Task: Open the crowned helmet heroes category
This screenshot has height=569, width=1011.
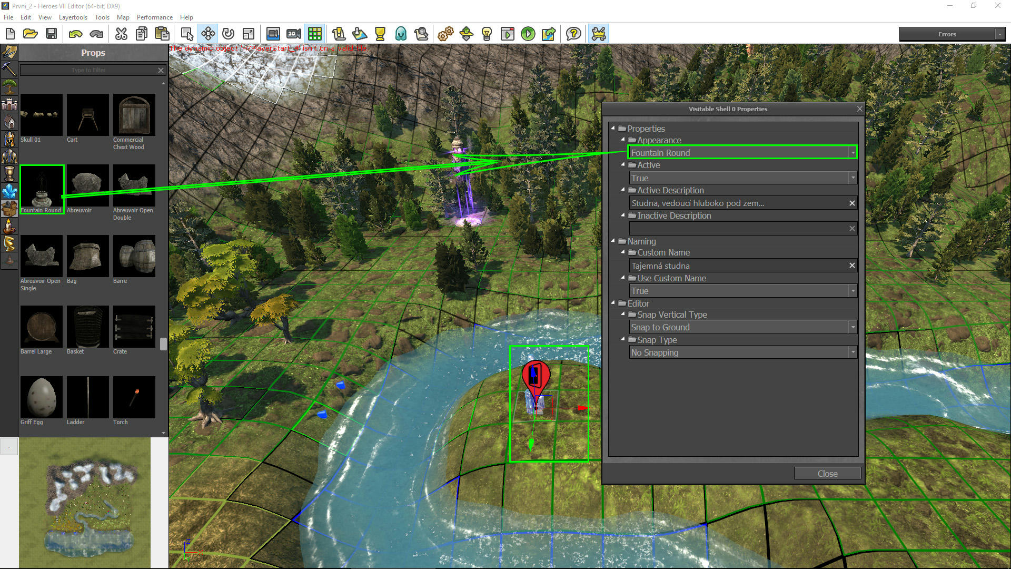Action: pyautogui.click(x=9, y=139)
